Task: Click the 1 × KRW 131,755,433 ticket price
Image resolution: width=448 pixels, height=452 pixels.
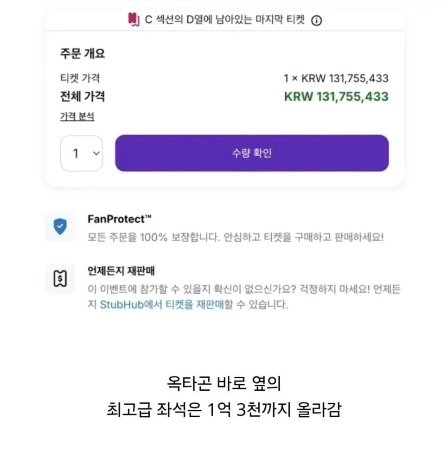Action: [336, 78]
